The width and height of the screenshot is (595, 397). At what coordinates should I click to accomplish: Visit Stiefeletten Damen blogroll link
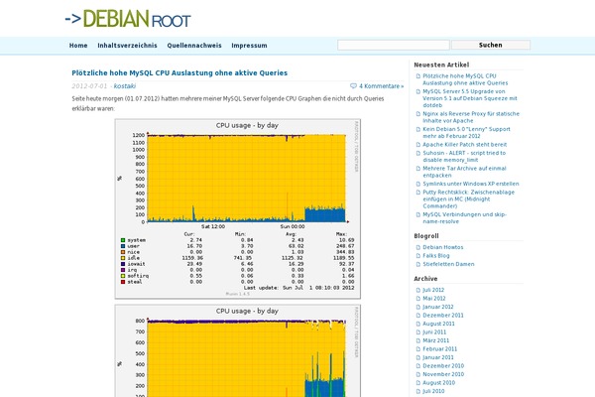448,264
